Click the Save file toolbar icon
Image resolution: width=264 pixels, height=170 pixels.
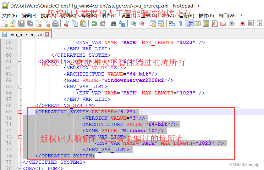[x=21, y=24]
